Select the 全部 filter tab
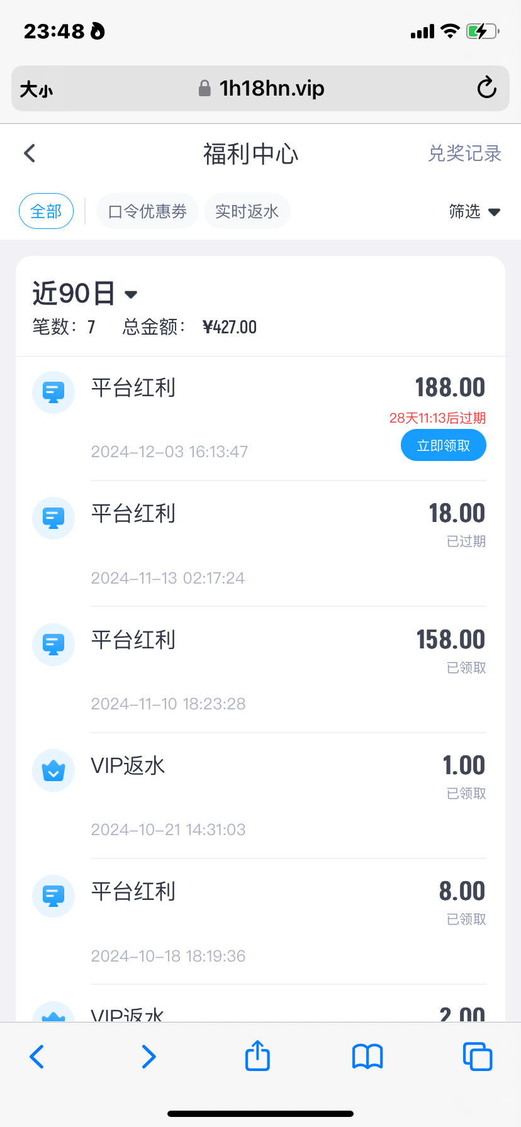This screenshot has height=1127, width=521. pos(47,211)
